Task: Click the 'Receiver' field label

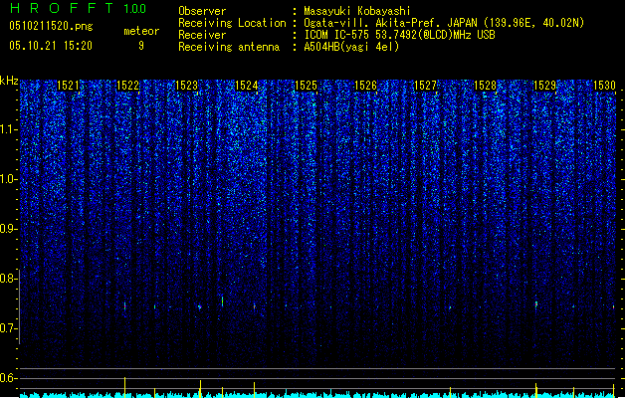Action: (x=202, y=35)
